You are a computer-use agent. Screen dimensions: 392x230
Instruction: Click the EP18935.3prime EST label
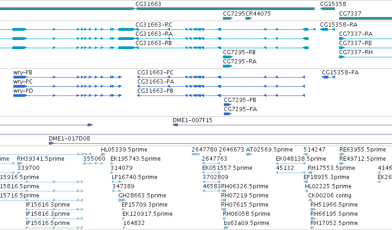click(x=326, y=177)
